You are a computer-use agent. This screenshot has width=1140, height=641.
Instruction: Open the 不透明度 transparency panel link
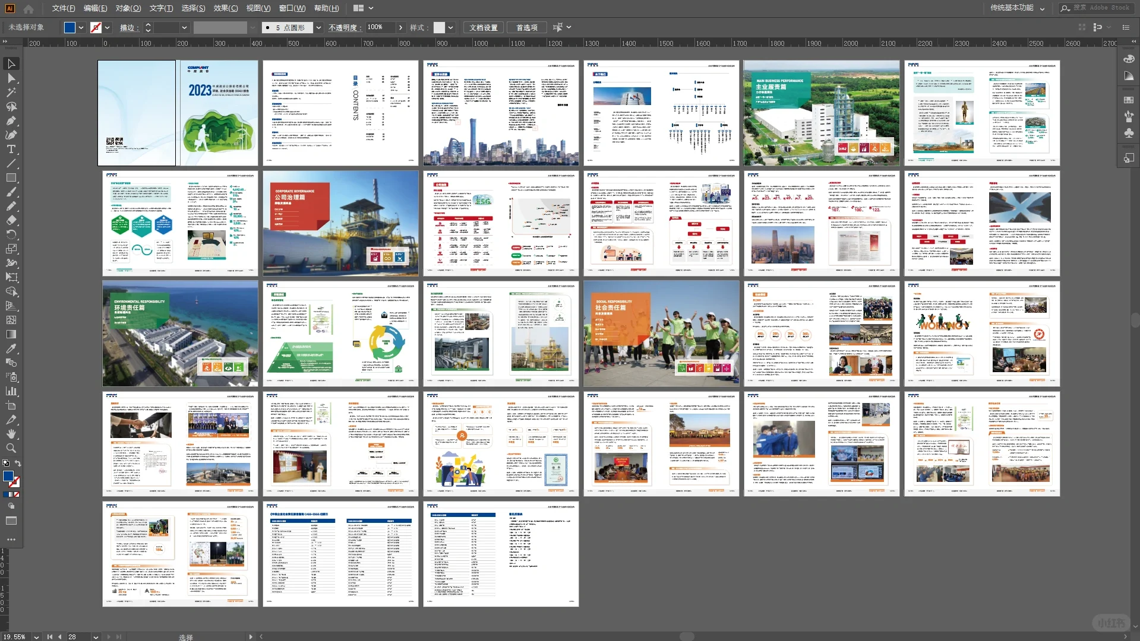(x=345, y=27)
